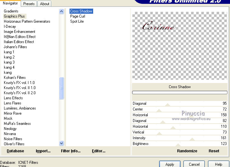
Task: Select Krusty's FX vol. II 2.0
Action: coord(20,93)
